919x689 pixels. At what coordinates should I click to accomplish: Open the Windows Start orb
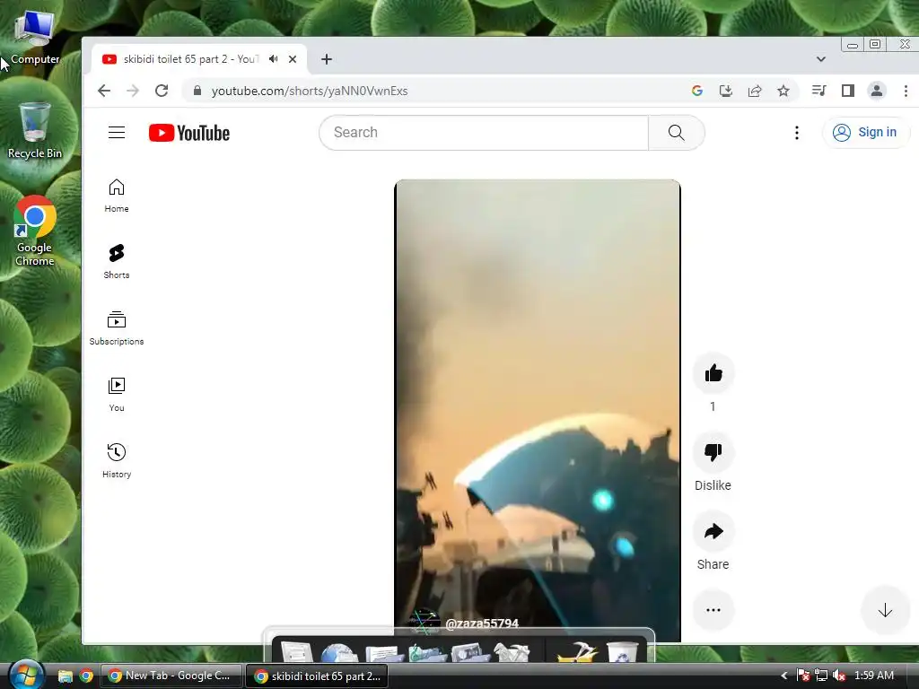click(26, 675)
